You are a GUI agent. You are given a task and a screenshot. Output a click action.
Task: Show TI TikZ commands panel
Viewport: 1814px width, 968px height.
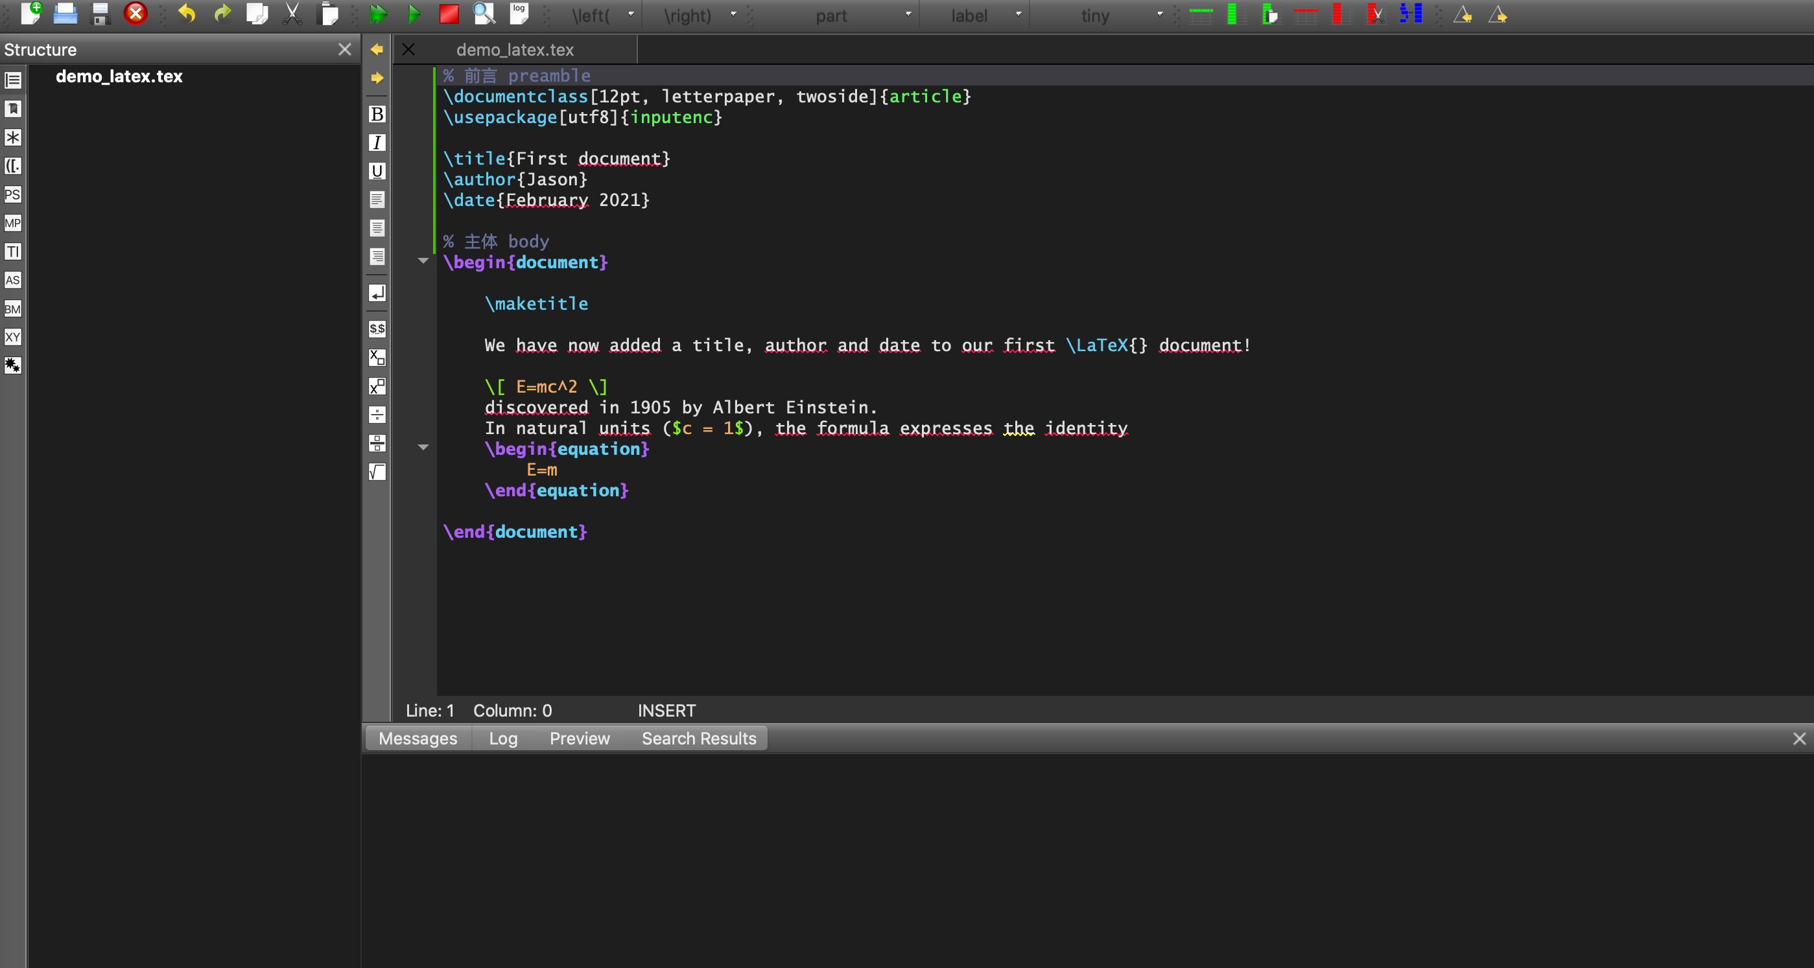[13, 251]
